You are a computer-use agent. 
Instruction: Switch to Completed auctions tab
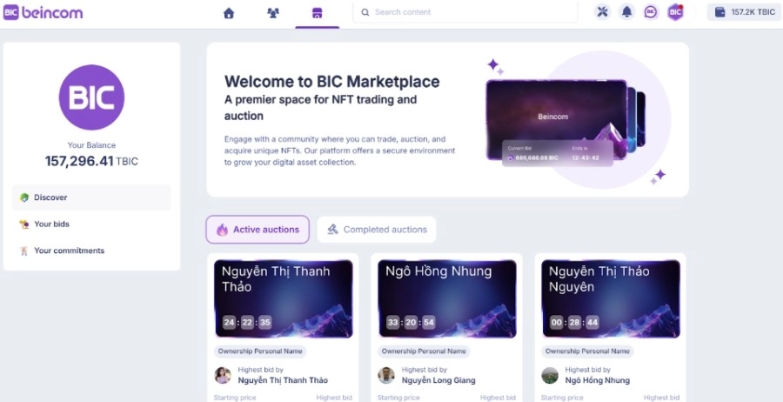[x=377, y=230]
